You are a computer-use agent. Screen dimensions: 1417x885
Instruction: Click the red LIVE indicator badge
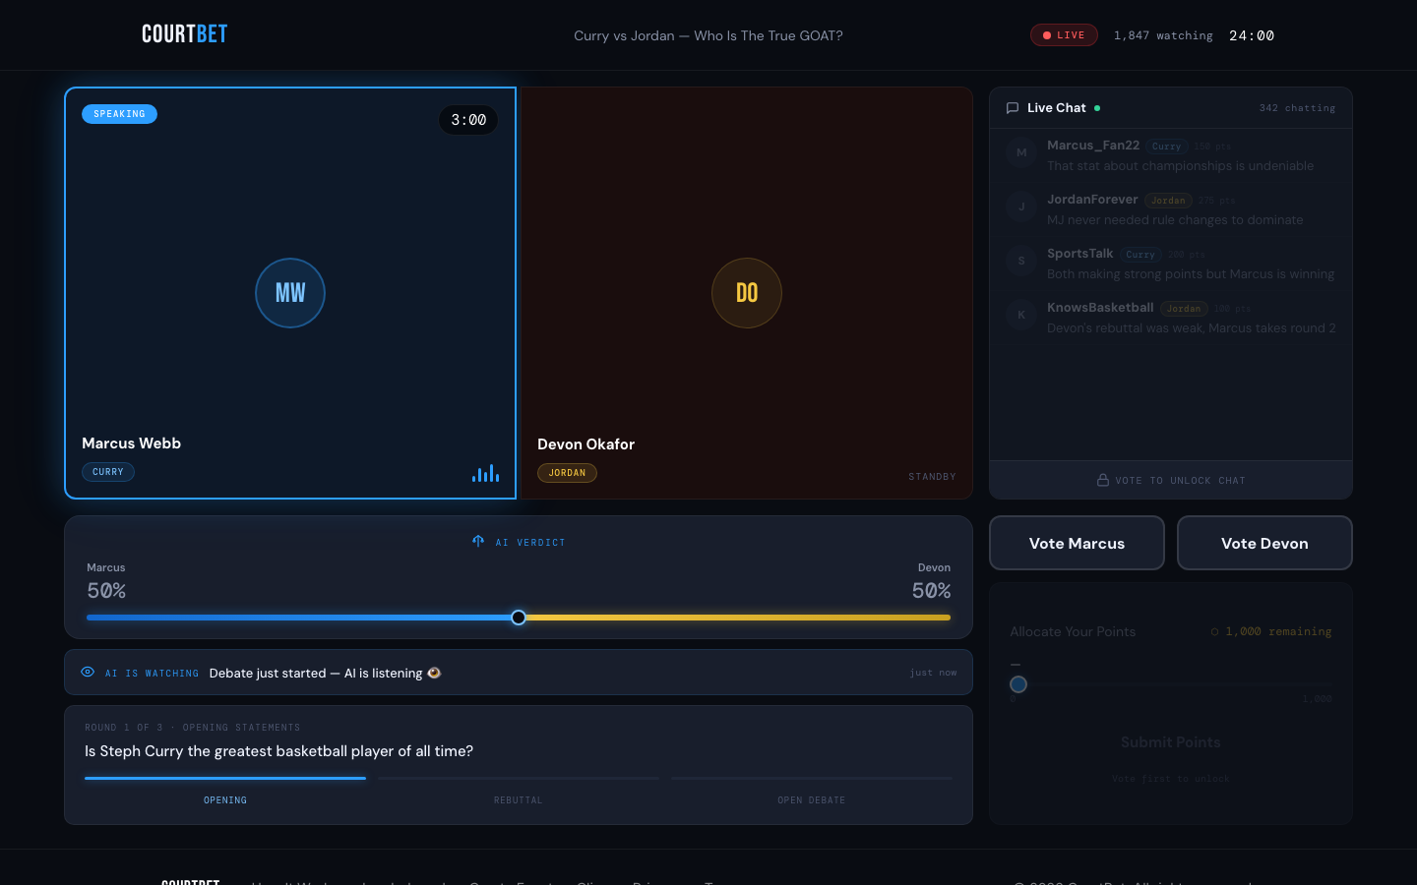1064,35
